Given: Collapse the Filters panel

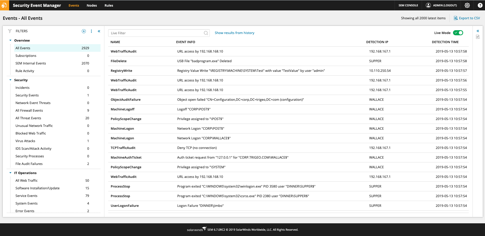Looking at the screenshot, I should (x=99, y=31).
